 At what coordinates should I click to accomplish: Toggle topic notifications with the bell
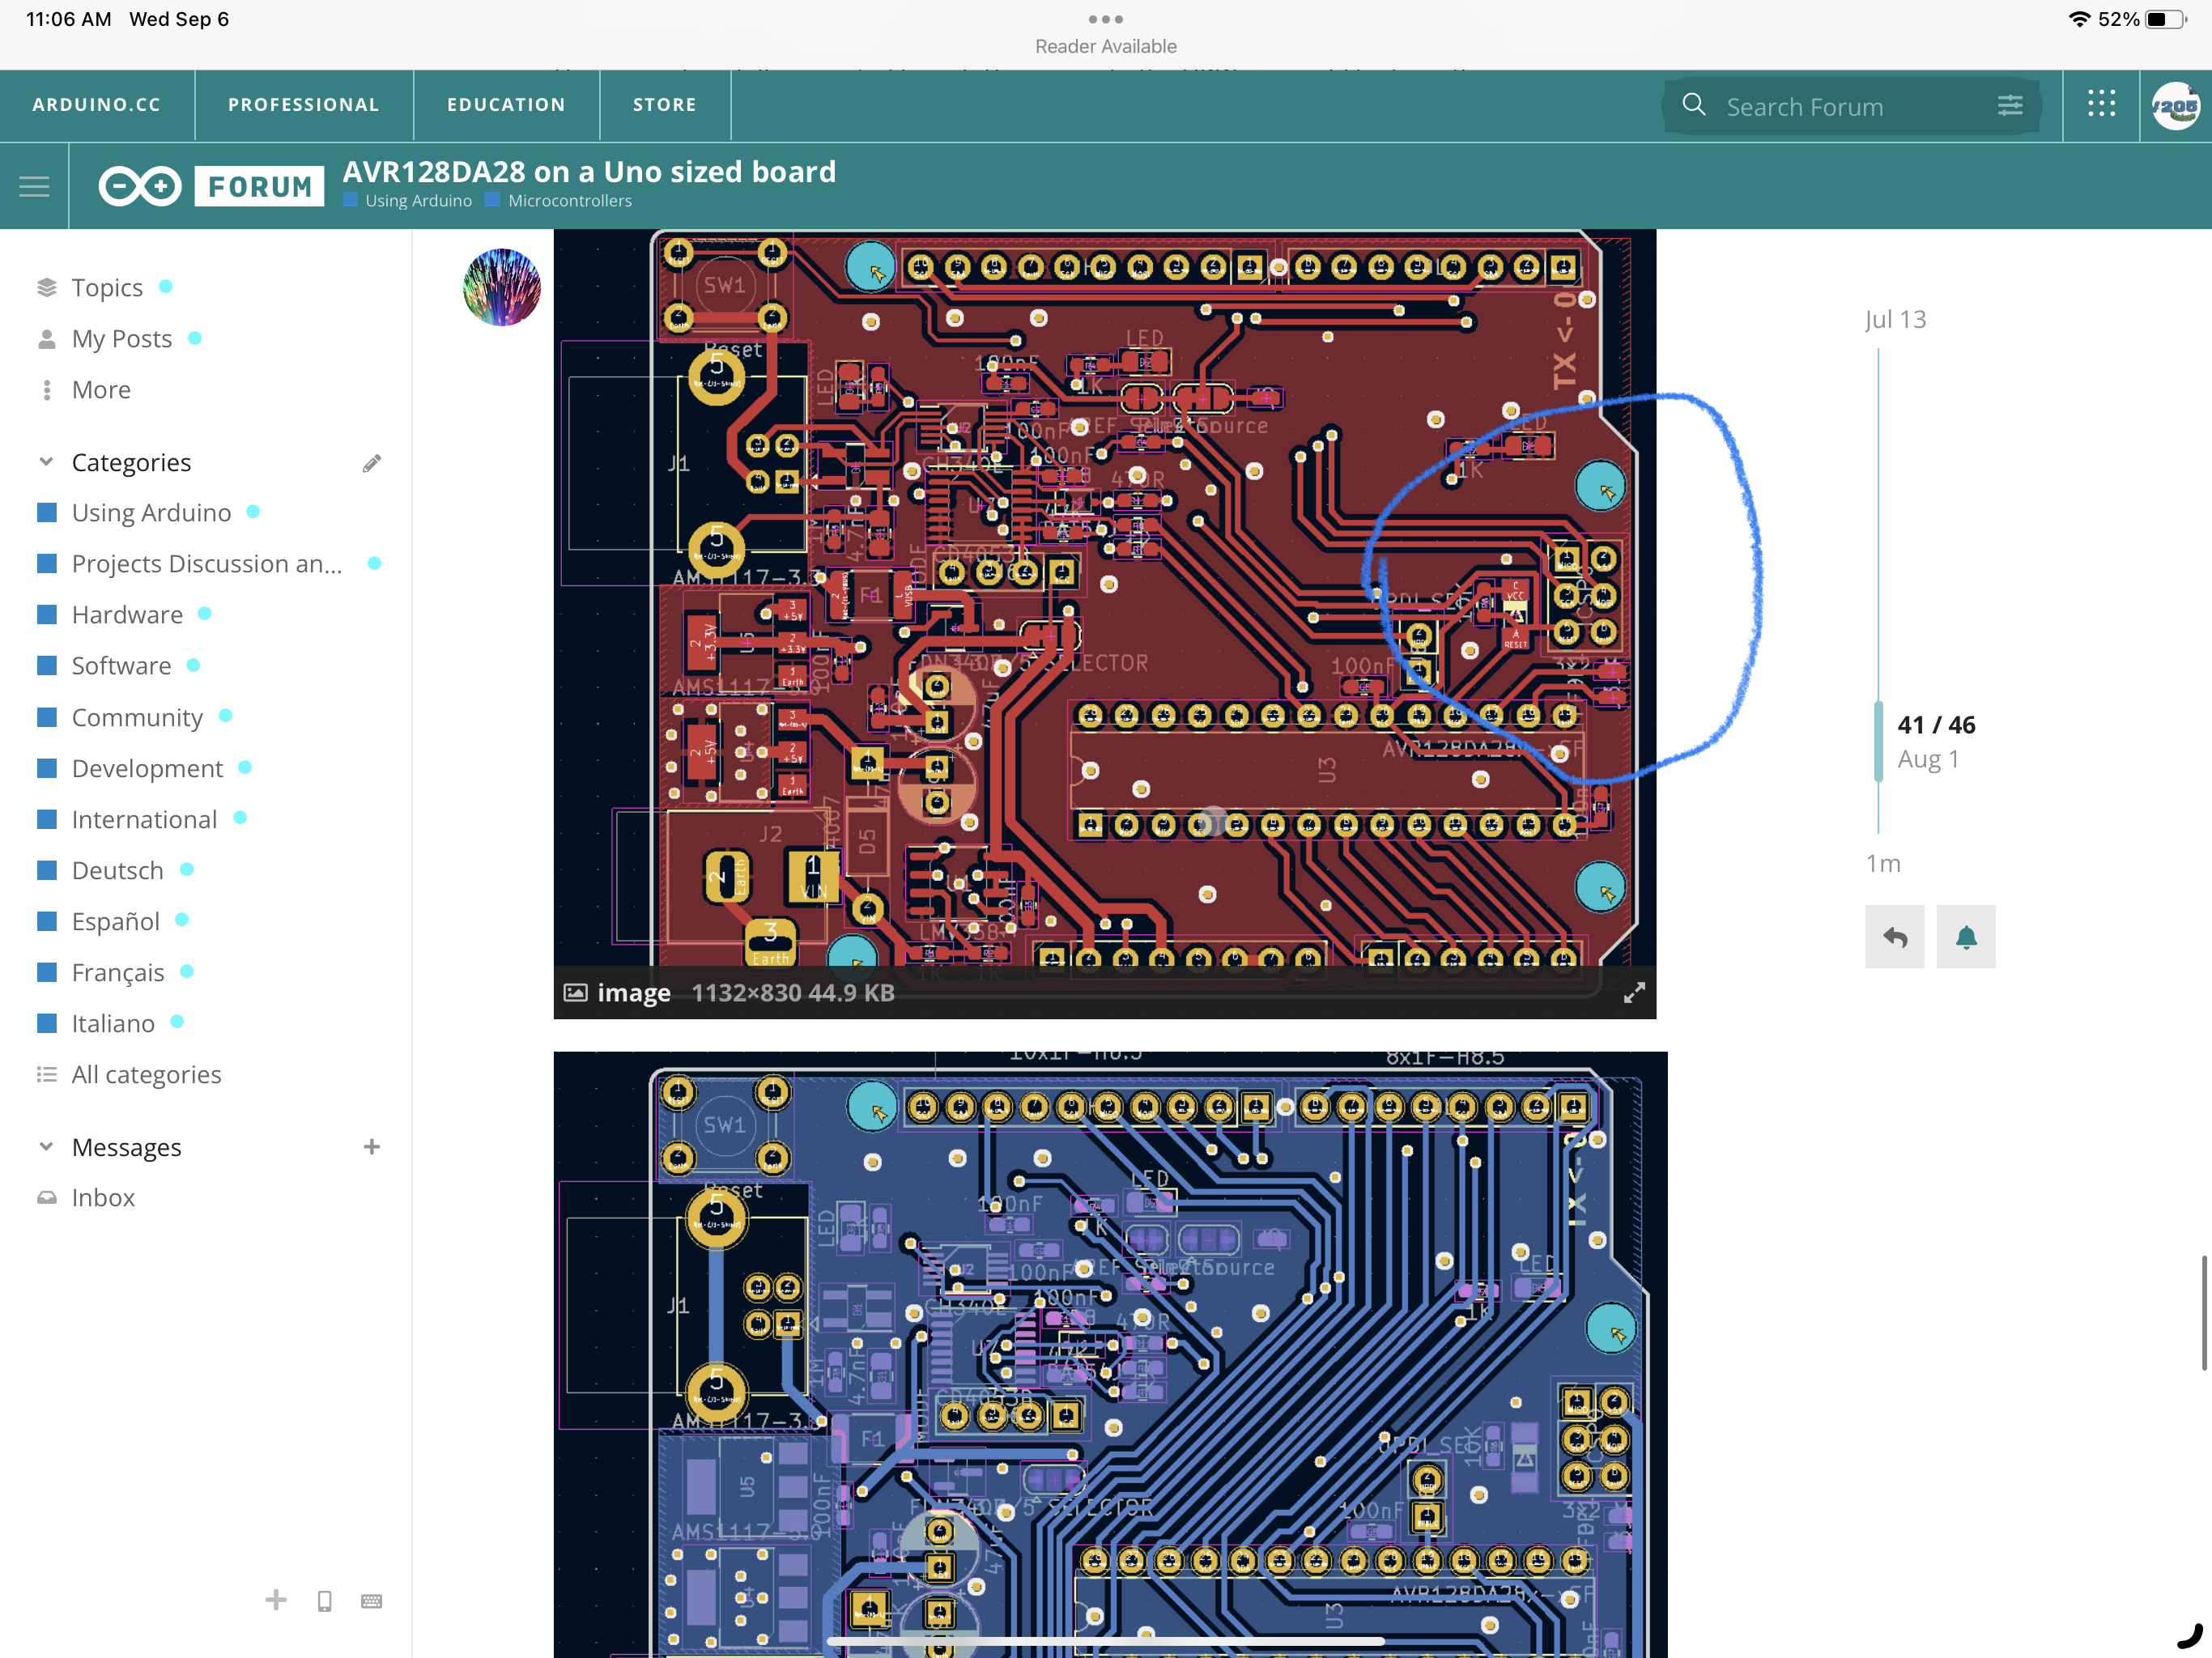pos(1966,937)
